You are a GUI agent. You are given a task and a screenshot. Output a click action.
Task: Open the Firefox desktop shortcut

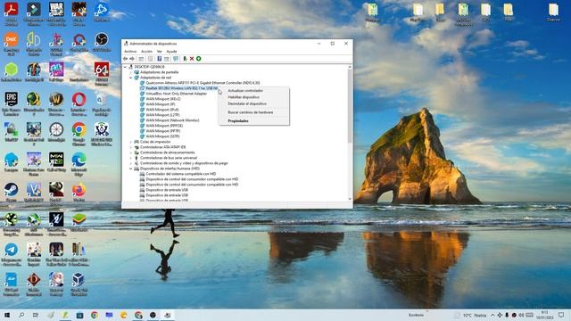(79, 193)
